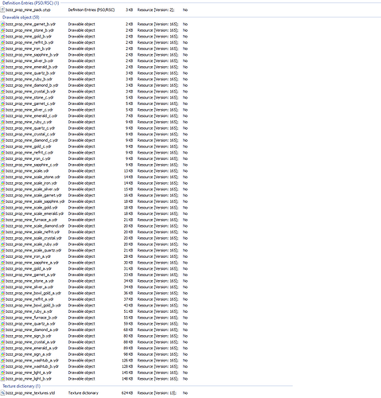Collapse the Drawable object (59) group

coord(21,18)
